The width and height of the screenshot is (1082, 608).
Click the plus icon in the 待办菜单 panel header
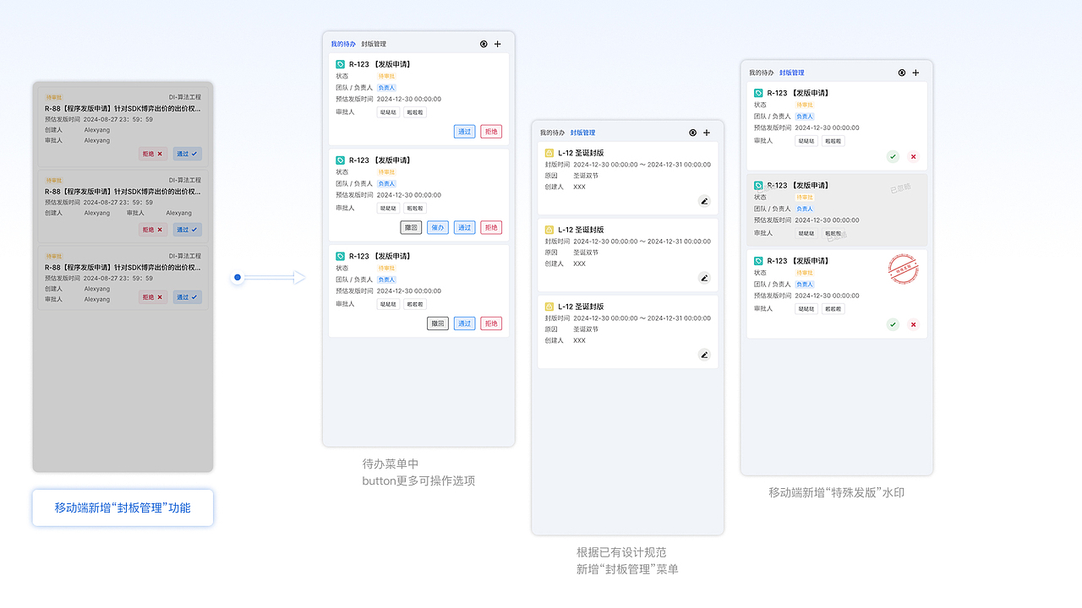tap(497, 44)
